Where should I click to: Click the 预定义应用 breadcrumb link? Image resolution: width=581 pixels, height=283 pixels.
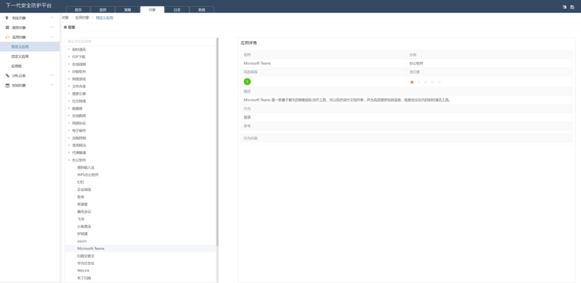105,17
